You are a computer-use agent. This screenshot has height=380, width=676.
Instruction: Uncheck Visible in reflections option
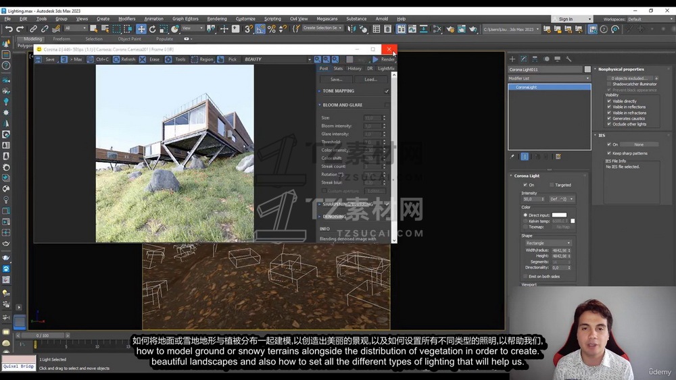(x=609, y=107)
